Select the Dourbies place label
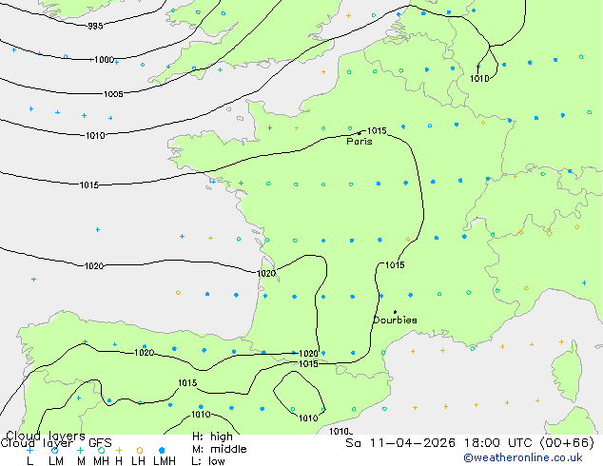This screenshot has height=466, width=603. coord(395,320)
